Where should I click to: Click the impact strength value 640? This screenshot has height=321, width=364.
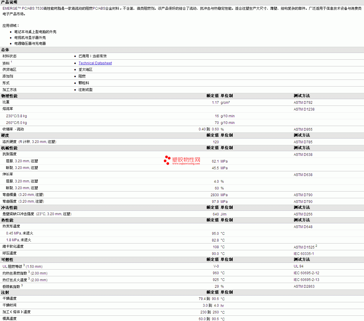pyautogui.click(x=216, y=214)
